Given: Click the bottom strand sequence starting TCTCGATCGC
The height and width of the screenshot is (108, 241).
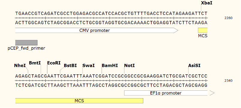Looking at the screenshot, I should pyautogui.click(x=111, y=85).
